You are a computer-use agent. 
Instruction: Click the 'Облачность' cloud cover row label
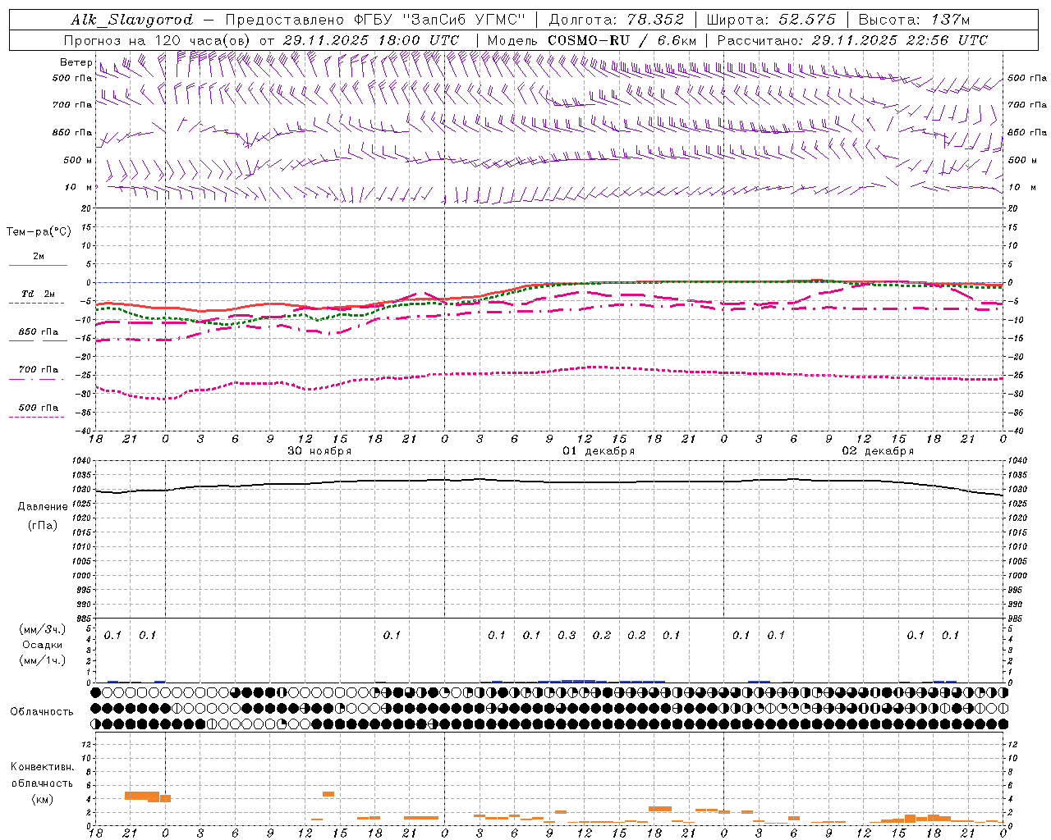pos(42,711)
